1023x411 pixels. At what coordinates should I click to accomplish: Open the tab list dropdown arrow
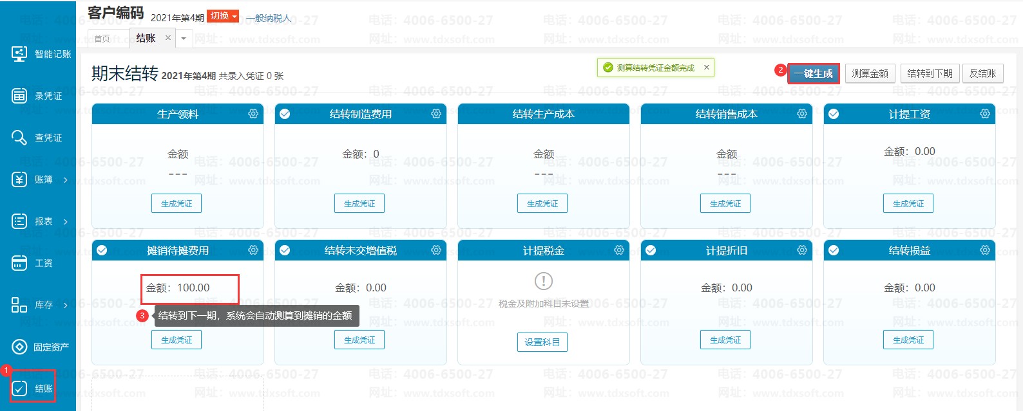click(x=184, y=39)
